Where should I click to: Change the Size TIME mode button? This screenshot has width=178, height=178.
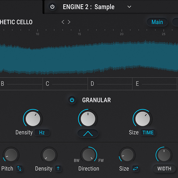148,133
